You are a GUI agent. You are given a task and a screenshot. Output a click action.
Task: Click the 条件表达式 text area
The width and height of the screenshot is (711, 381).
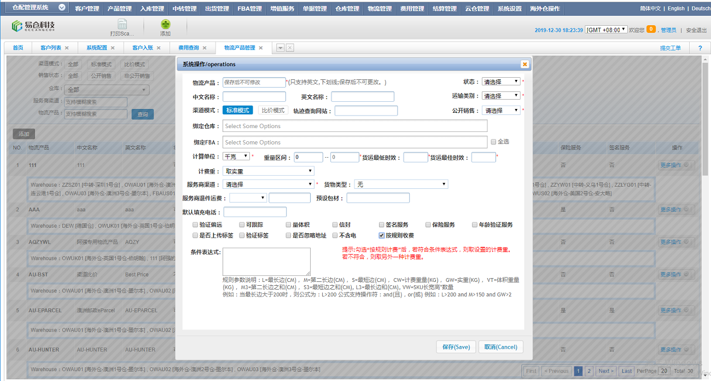(x=266, y=261)
